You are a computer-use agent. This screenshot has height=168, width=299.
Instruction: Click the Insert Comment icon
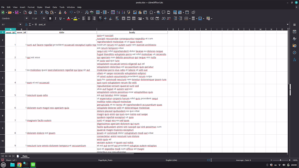pos(163,12)
